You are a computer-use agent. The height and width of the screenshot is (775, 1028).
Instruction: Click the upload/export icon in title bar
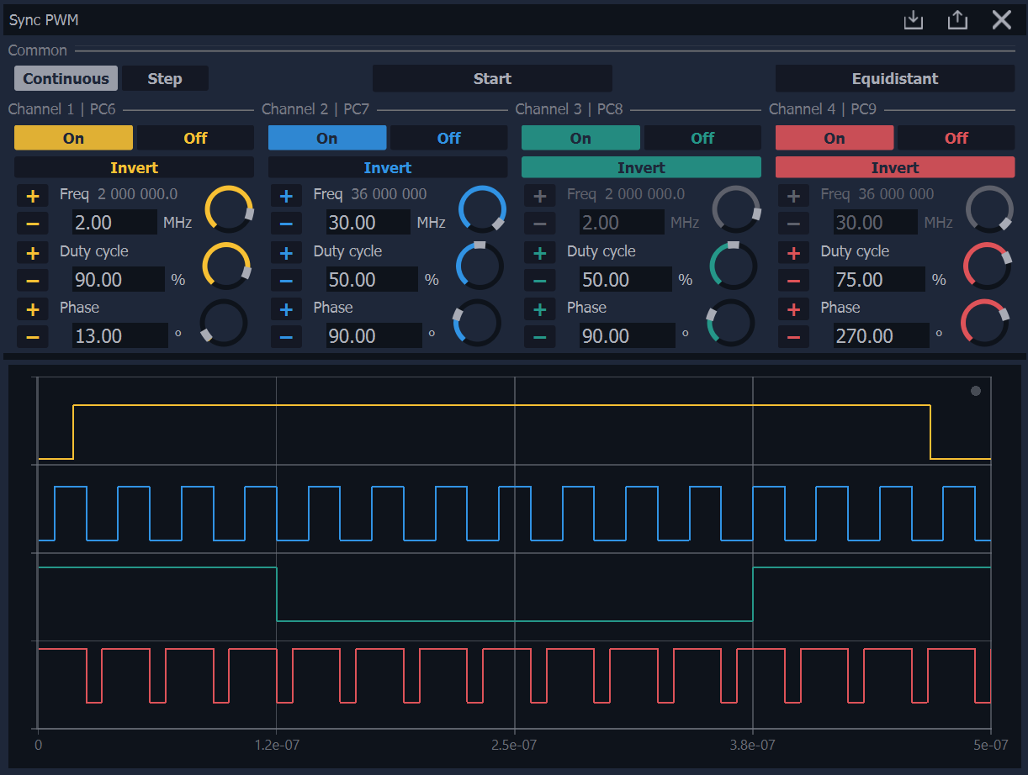click(x=957, y=20)
